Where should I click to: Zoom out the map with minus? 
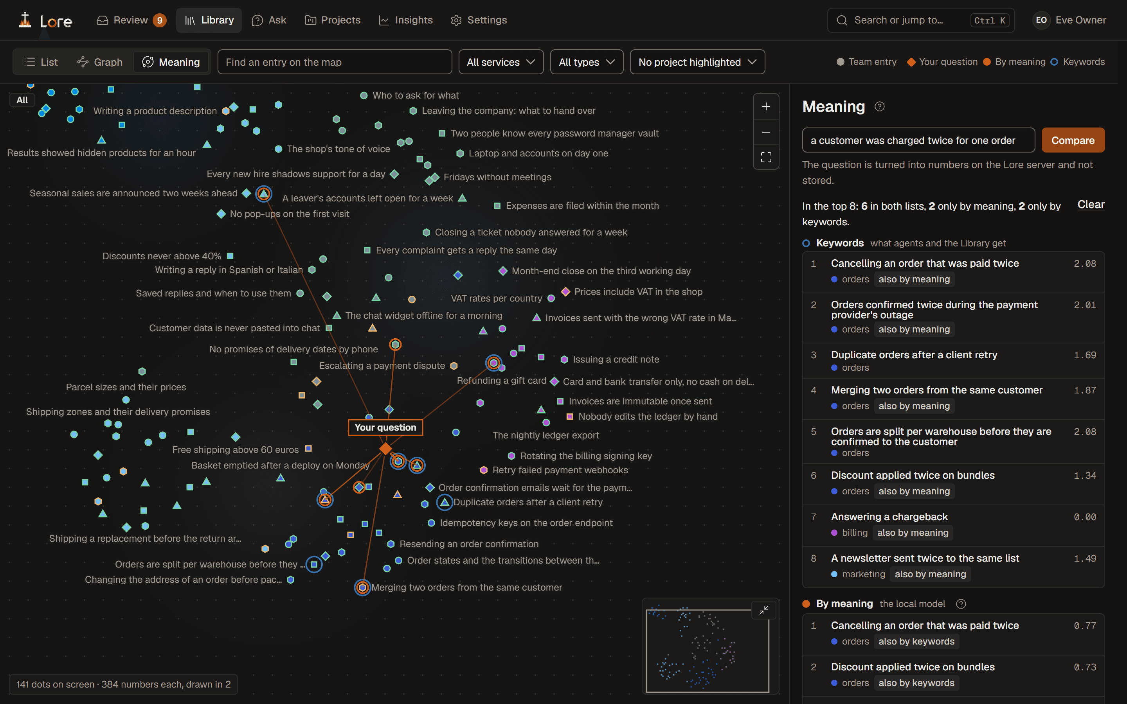[765, 132]
